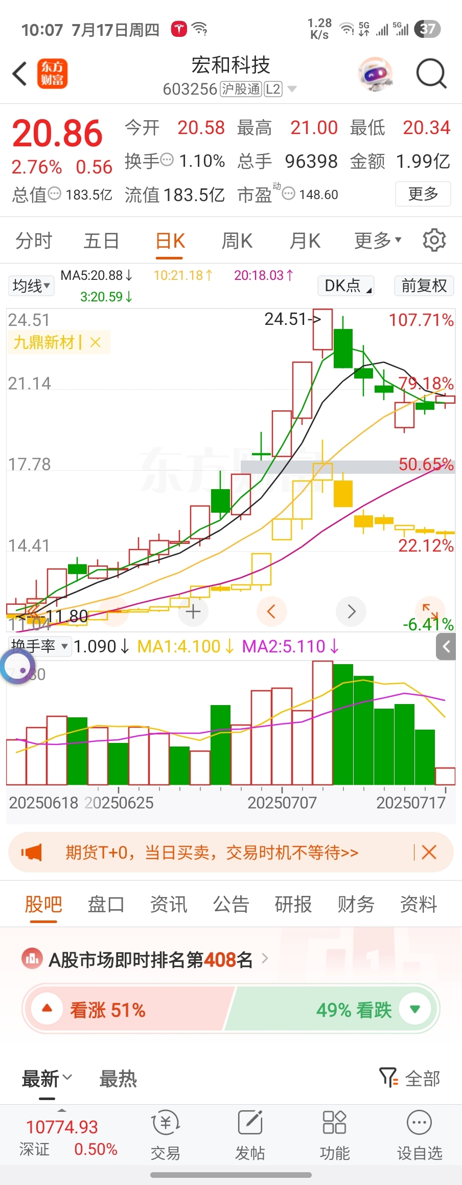Expand stock title dropdown triangle

[x=292, y=89]
